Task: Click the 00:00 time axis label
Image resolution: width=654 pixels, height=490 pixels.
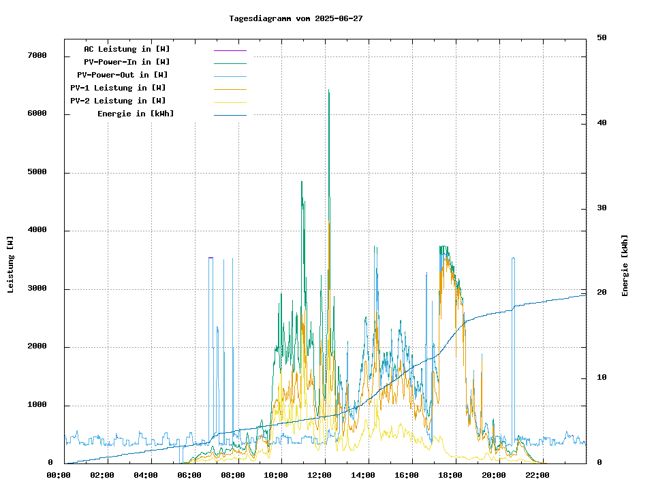Action: [x=59, y=475]
